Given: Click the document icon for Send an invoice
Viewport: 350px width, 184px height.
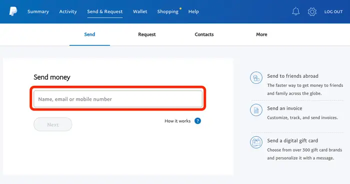Looking at the screenshot, I should click(x=256, y=110).
